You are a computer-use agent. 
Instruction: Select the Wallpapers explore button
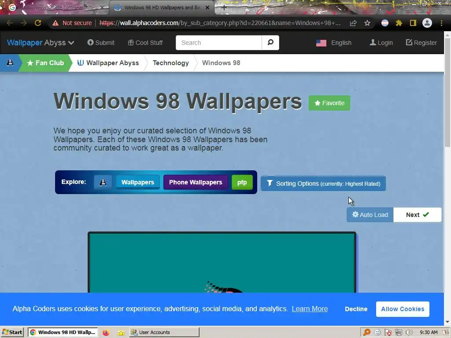pyautogui.click(x=138, y=182)
